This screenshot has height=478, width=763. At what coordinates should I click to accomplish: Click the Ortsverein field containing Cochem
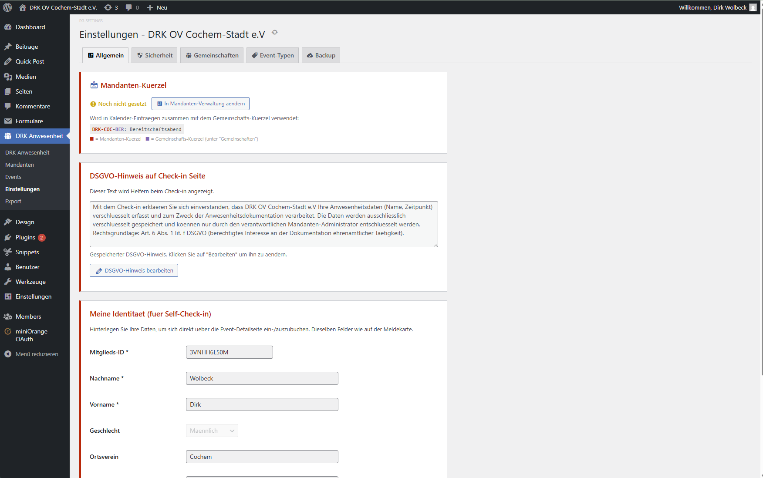(262, 457)
